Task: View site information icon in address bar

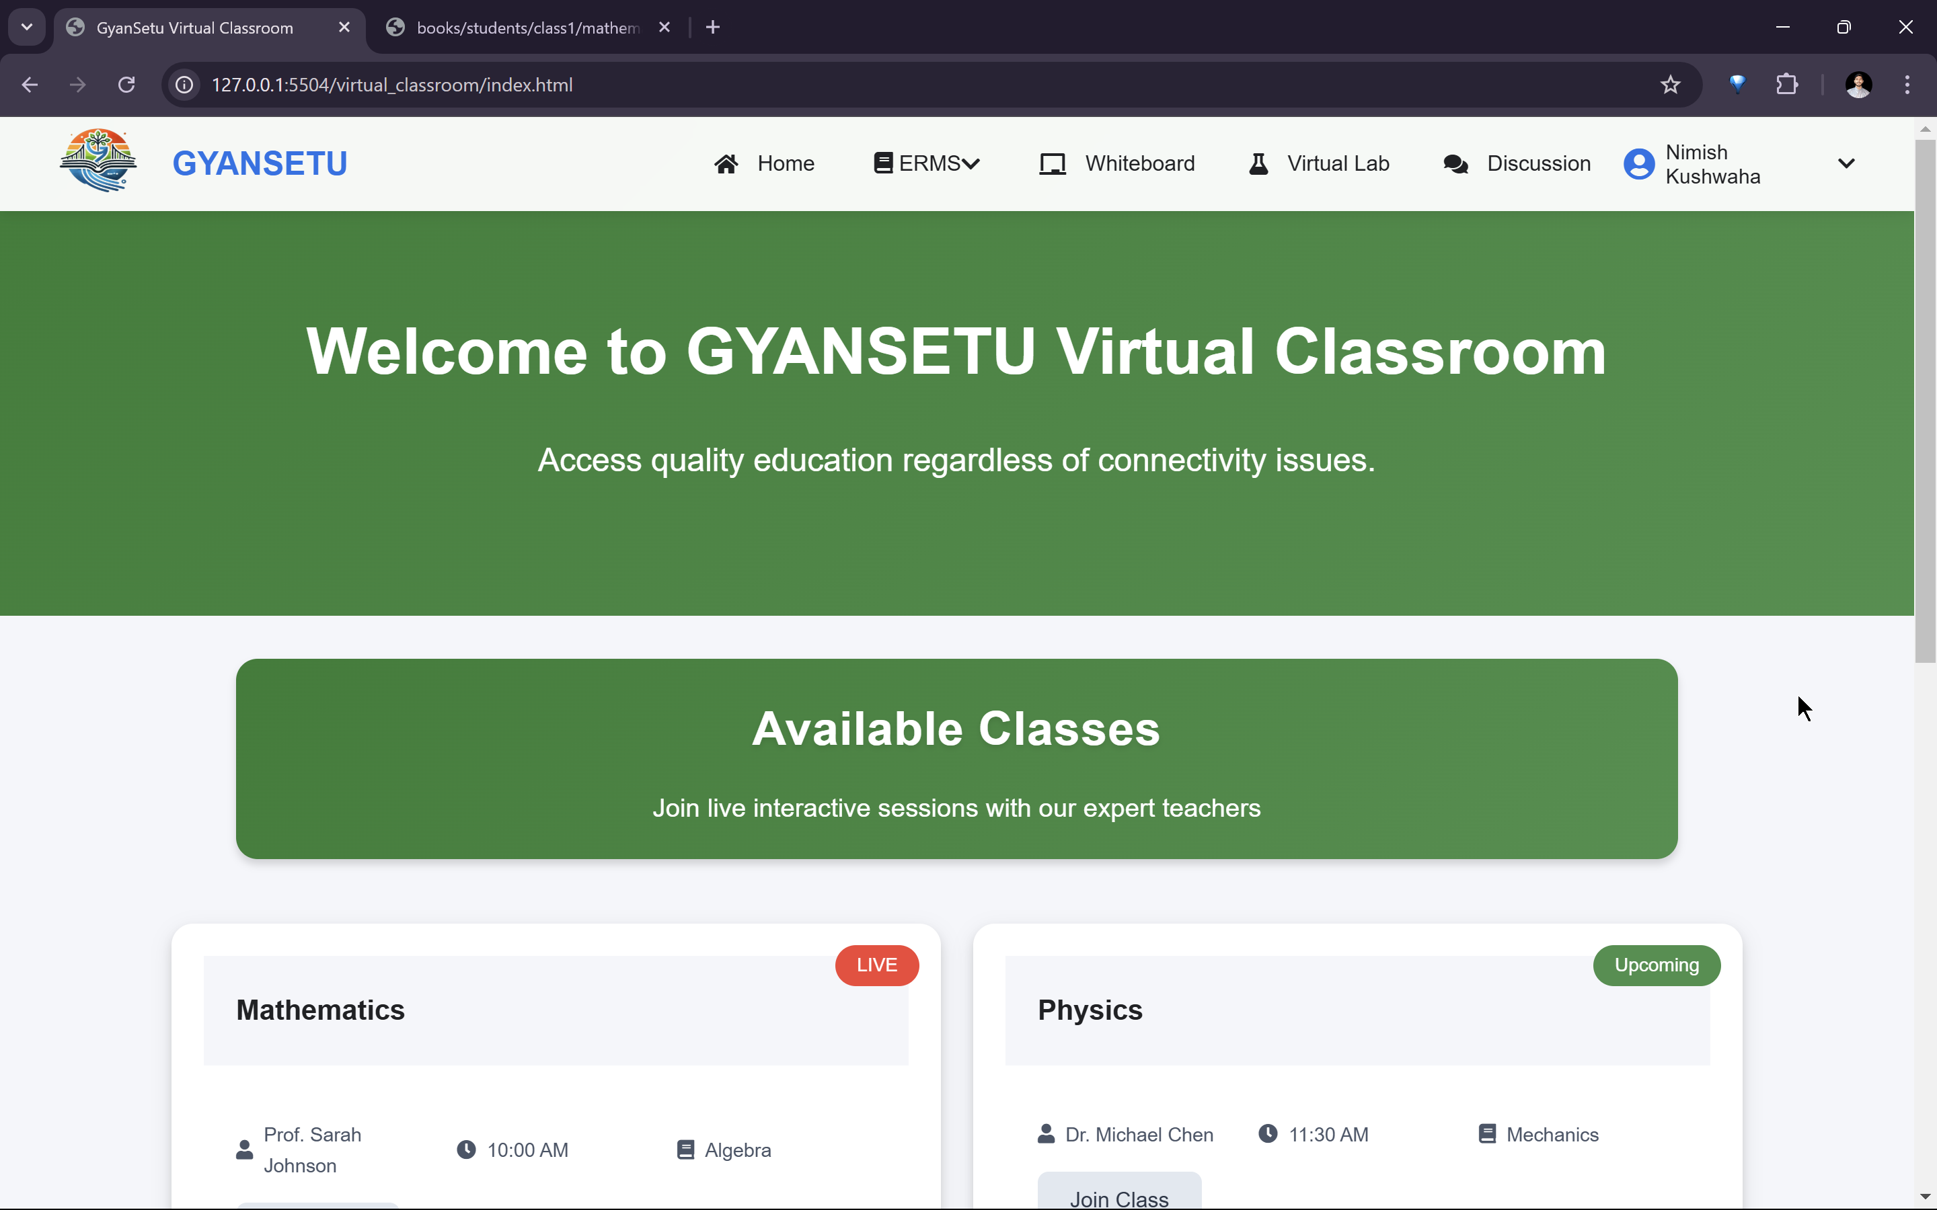Action: 185,85
